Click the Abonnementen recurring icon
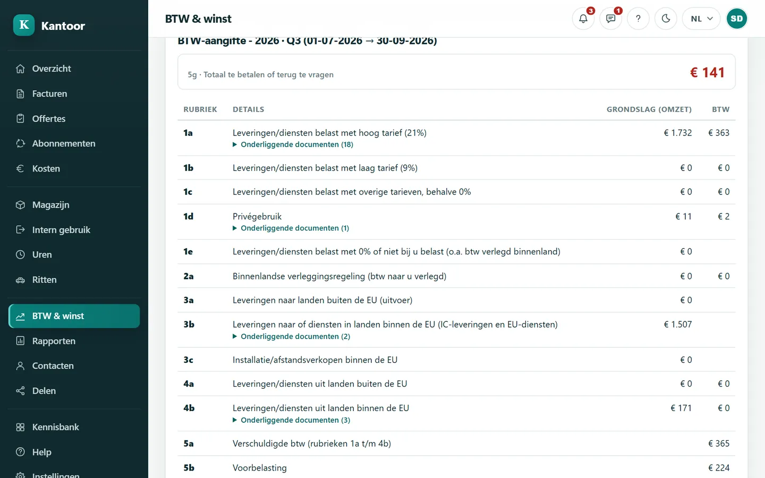 (20, 143)
